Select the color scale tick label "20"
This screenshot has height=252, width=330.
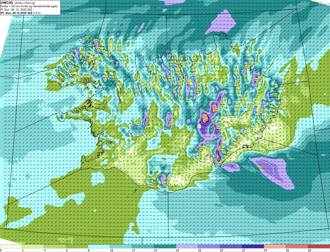coord(221,250)
